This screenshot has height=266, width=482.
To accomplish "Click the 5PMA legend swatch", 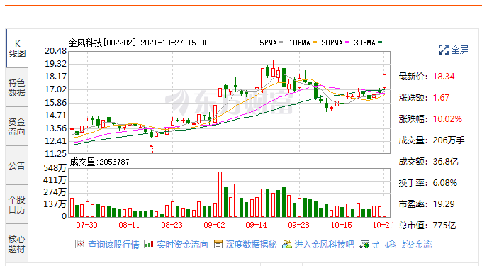I will point(281,43).
